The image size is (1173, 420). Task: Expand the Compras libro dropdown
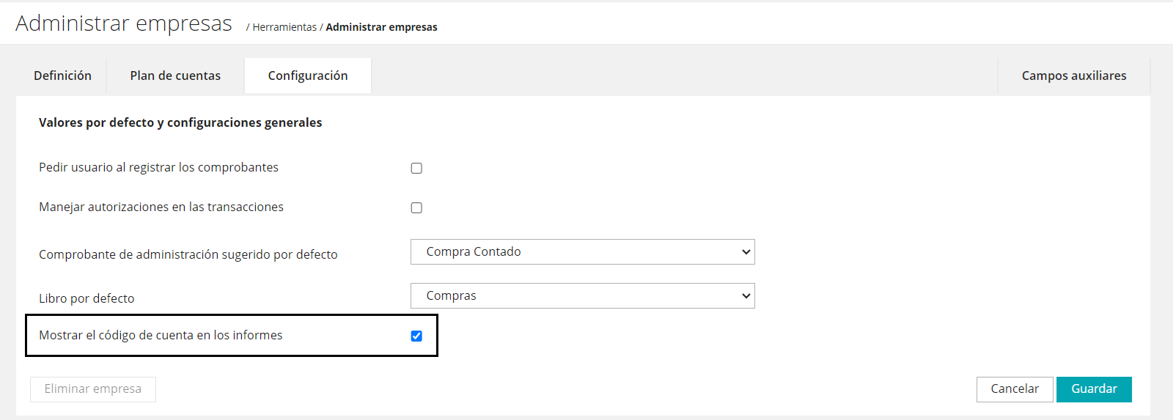[582, 296]
